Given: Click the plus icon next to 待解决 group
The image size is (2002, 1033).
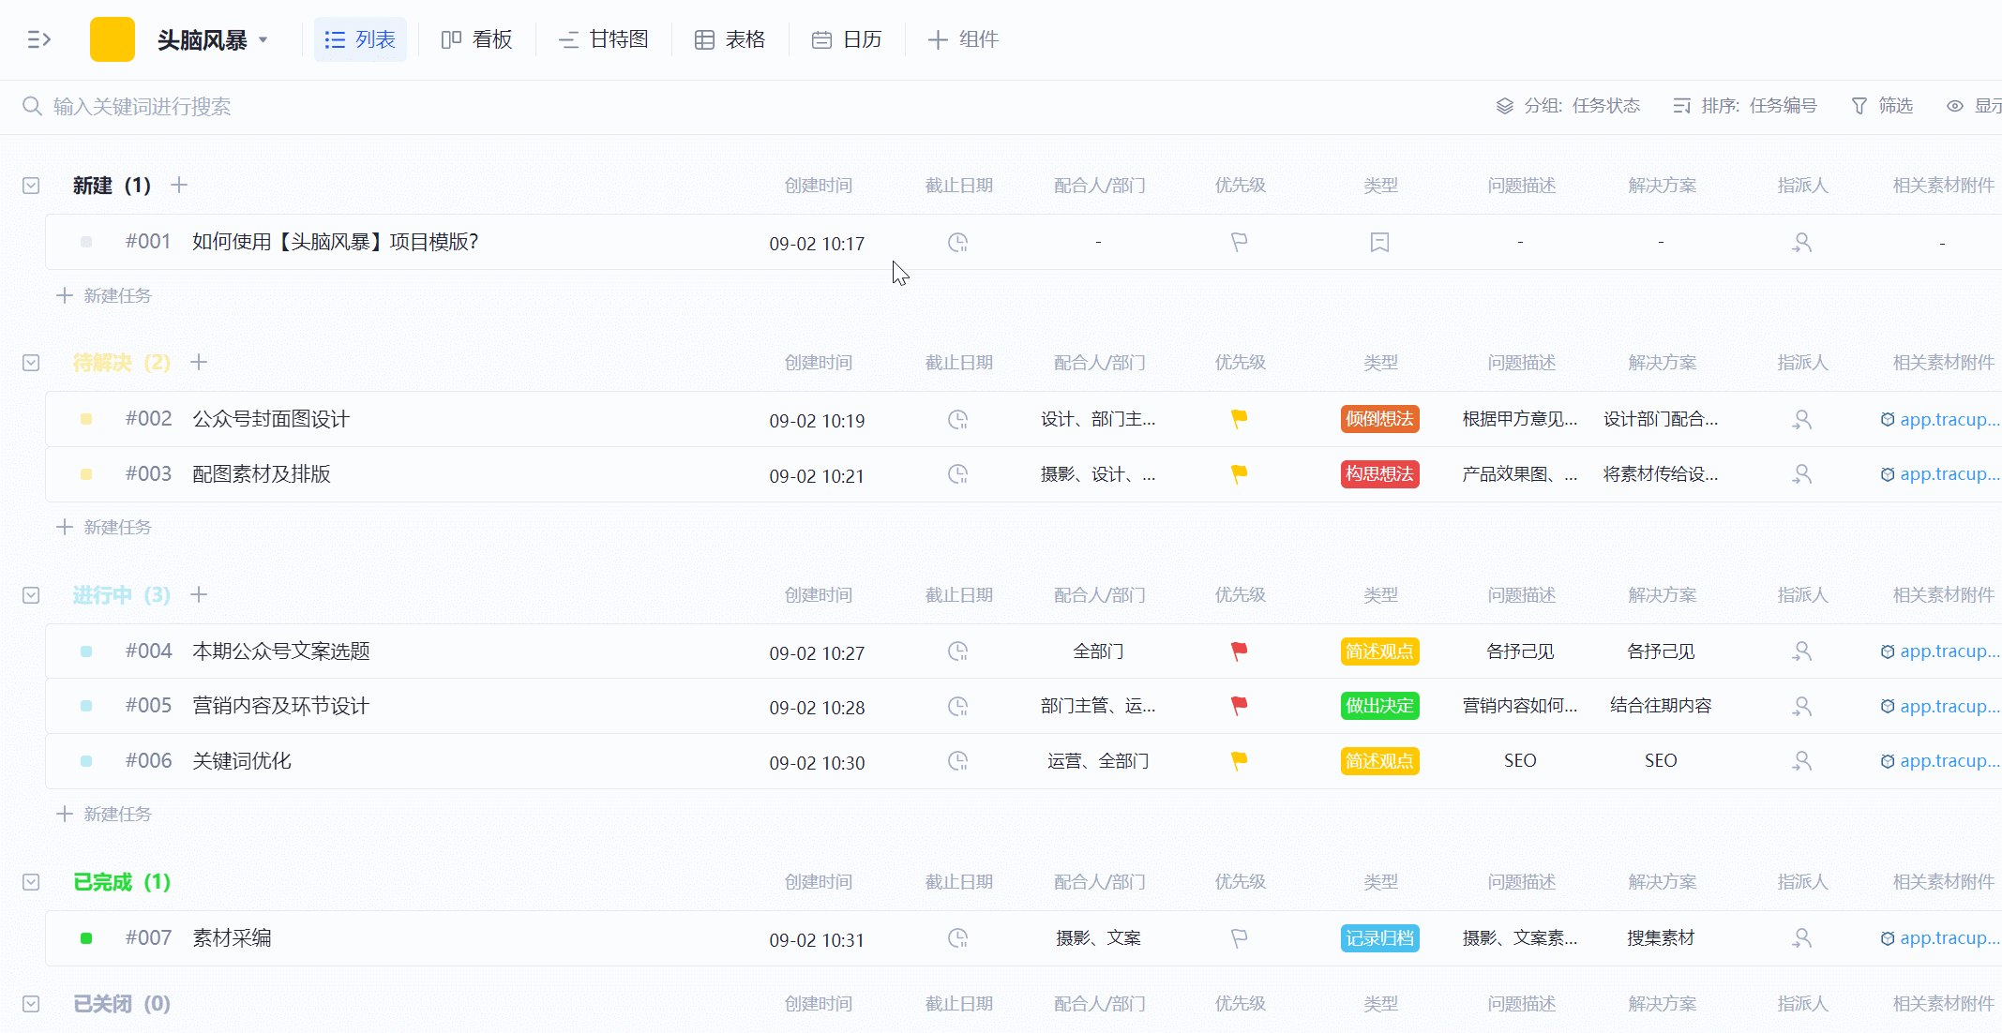Looking at the screenshot, I should tap(199, 363).
